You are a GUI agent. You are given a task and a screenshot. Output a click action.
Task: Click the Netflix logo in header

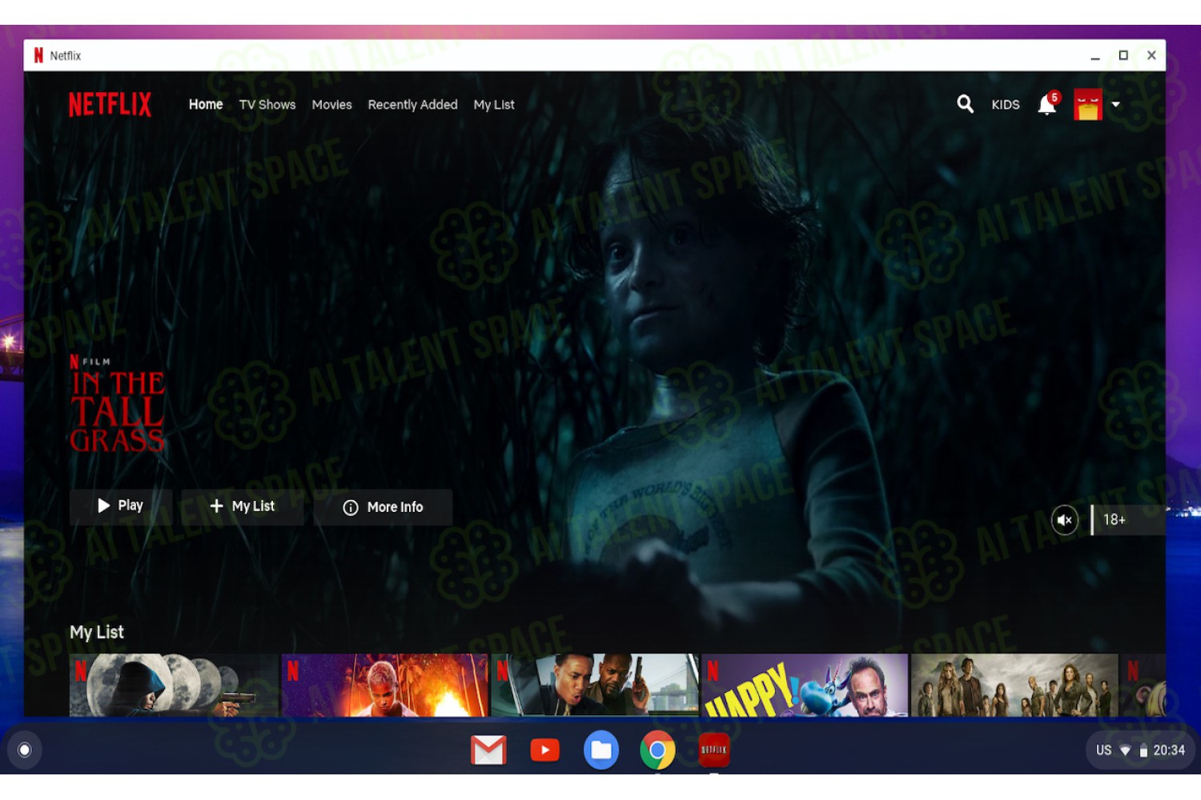tap(110, 104)
